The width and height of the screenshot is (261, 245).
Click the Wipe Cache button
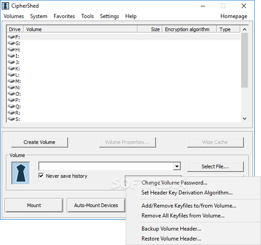pos(215,142)
